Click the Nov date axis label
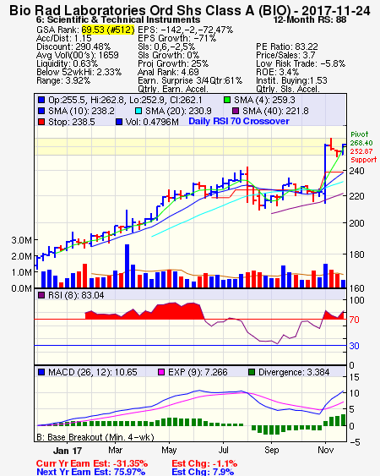The image size is (380, 476). click(326, 450)
